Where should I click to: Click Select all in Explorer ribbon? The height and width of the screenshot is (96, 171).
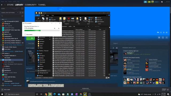point(98,18)
